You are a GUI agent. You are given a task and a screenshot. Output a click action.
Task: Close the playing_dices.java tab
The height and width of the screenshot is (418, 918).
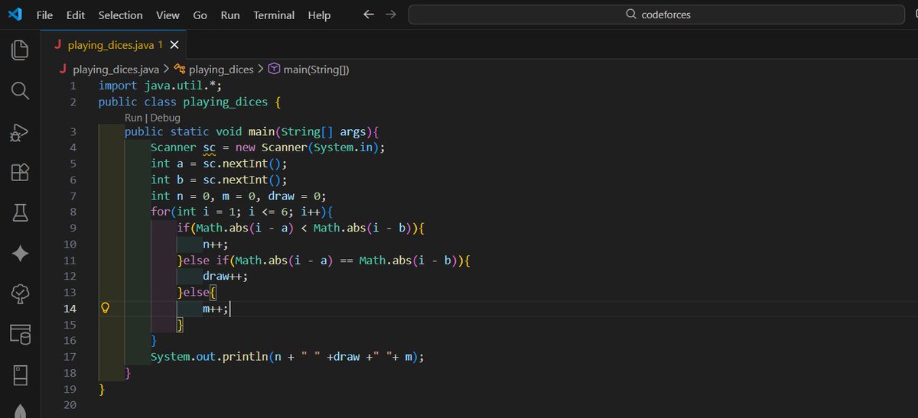(174, 45)
